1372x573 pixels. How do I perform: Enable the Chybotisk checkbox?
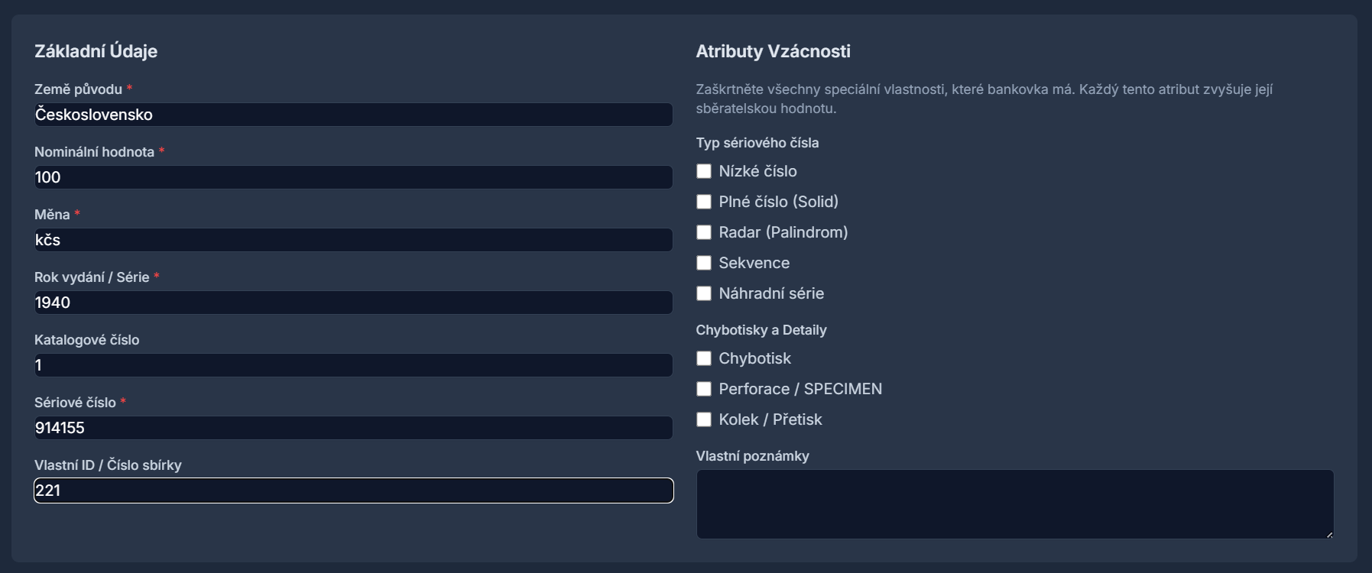tap(704, 358)
